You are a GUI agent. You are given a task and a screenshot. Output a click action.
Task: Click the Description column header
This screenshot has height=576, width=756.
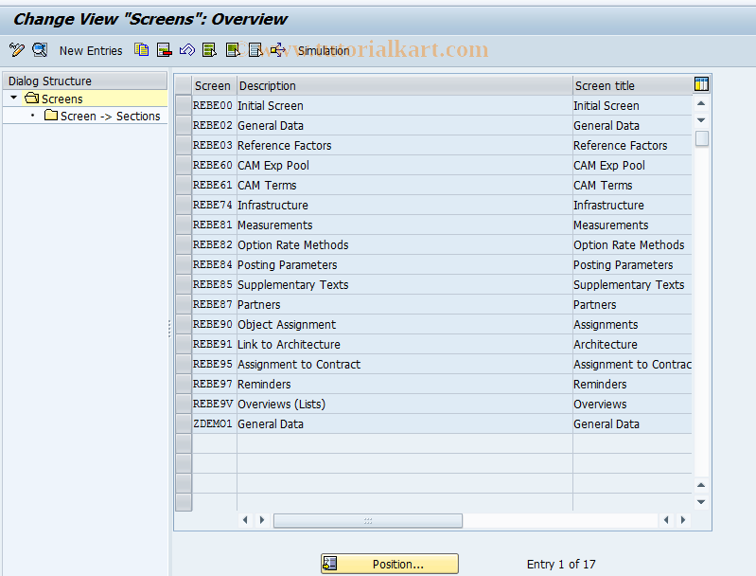(x=405, y=85)
